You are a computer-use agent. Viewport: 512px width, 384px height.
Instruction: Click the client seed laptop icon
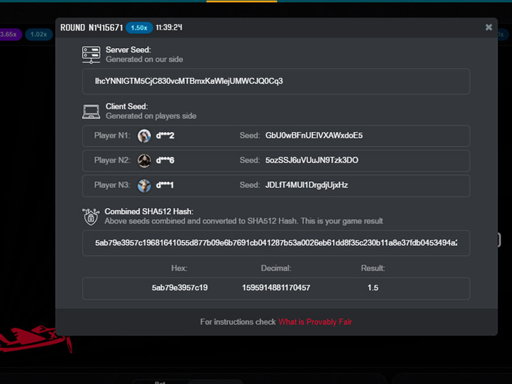[x=91, y=111]
